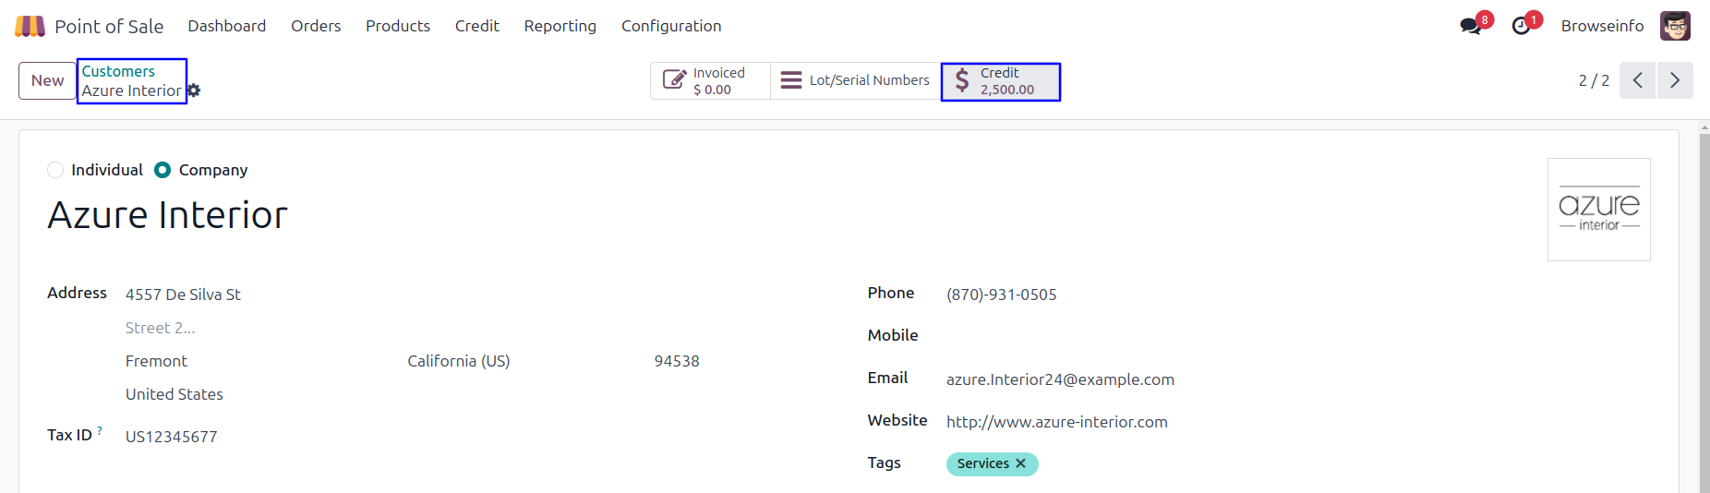The width and height of the screenshot is (1710, 493).
Task: Open the Configuration menu
Action: [671, 26]
